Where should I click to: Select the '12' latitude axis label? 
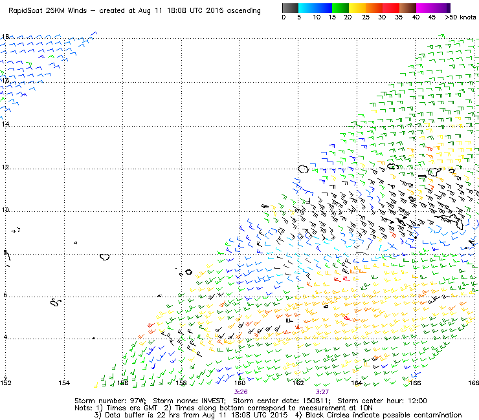coord(5,167)
